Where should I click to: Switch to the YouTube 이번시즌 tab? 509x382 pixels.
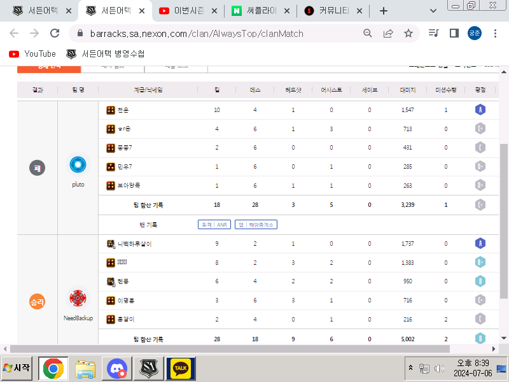click(x=190, y=11)
